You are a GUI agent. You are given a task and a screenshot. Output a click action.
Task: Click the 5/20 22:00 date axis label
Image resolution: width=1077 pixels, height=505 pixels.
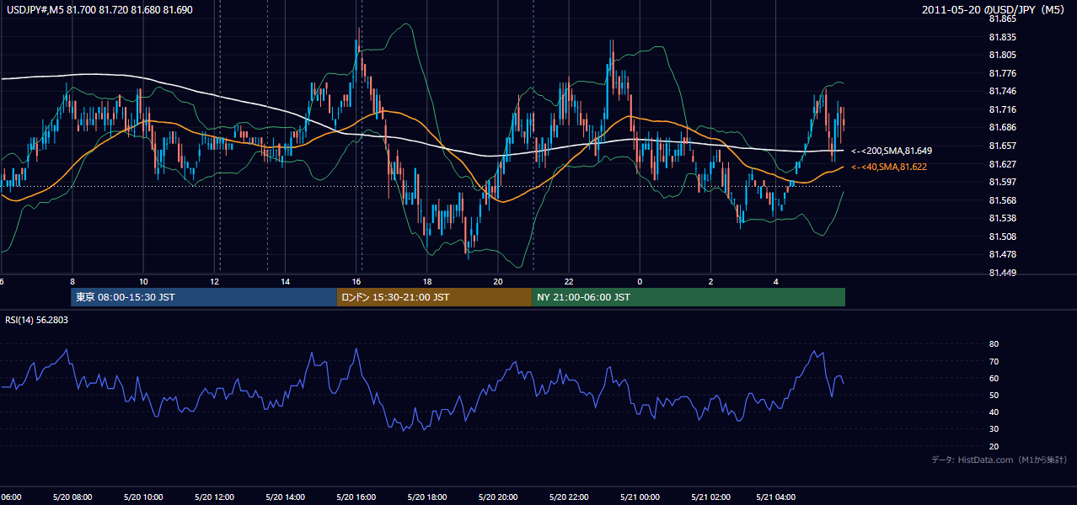pyautogui.click(x=568, y=497)
